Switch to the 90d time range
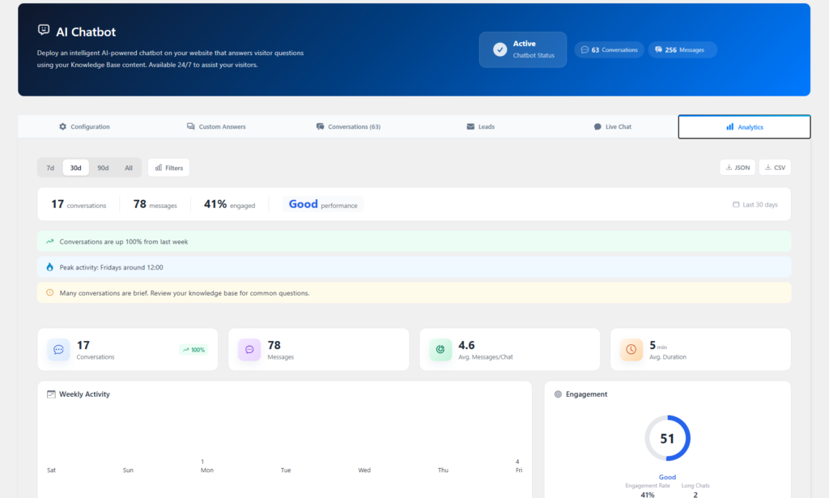 [x=103, y=167]
